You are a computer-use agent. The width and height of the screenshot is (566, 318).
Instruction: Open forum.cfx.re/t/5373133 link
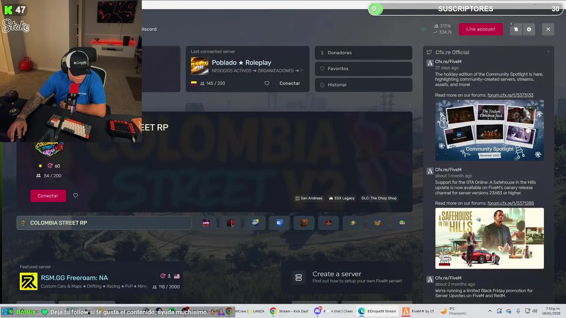[510, 95]
